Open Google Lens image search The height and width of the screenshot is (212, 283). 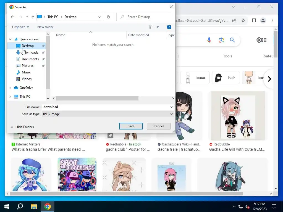coord(221,40)
